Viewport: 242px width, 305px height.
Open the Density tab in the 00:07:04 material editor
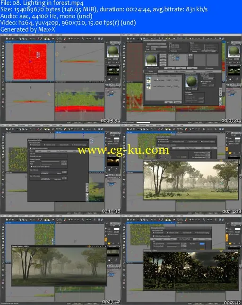(x=165, y=72)
